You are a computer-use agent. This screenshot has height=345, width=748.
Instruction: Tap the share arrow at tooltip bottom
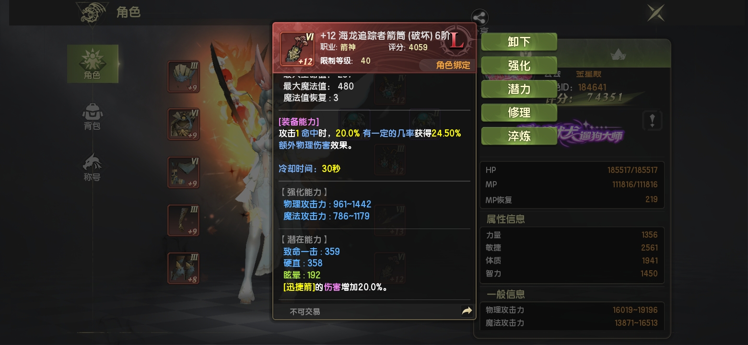click(x=466, y=311)
